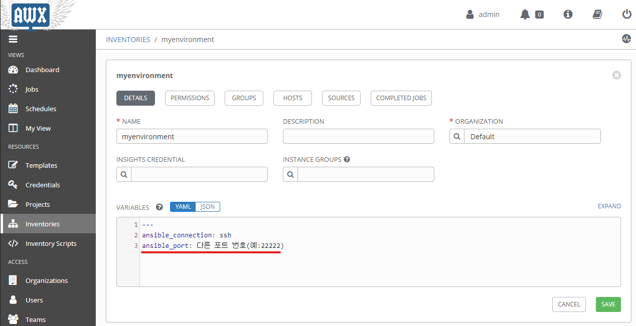
Task: Switch to PERMISSIONS tab
Action: [190, 98]
